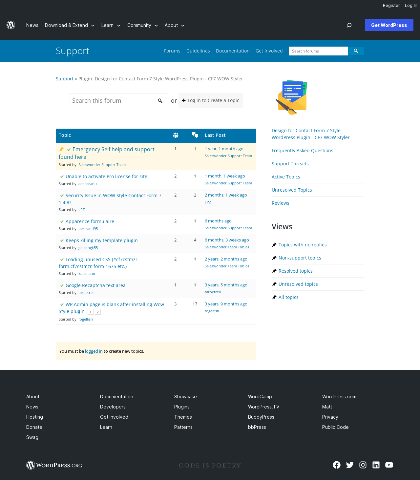This screenshot has width=420, height=480.
Task: Open Reviews sidebar link
Action: pos(281,203)
